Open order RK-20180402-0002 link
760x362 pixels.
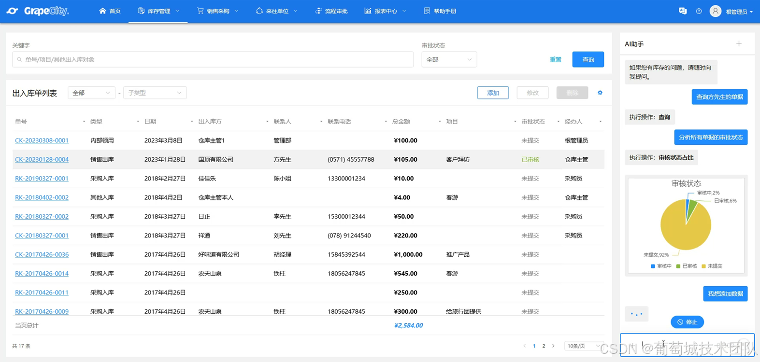pos(42,197)
